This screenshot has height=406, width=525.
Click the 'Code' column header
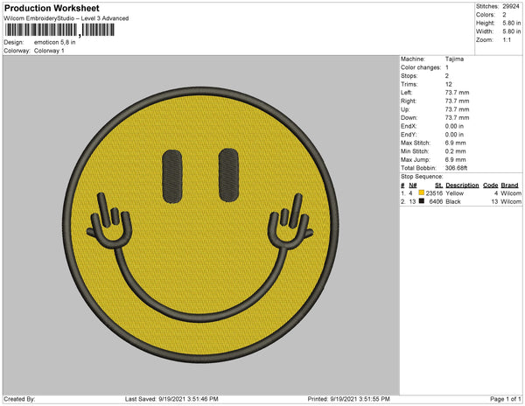click(491, 185)
